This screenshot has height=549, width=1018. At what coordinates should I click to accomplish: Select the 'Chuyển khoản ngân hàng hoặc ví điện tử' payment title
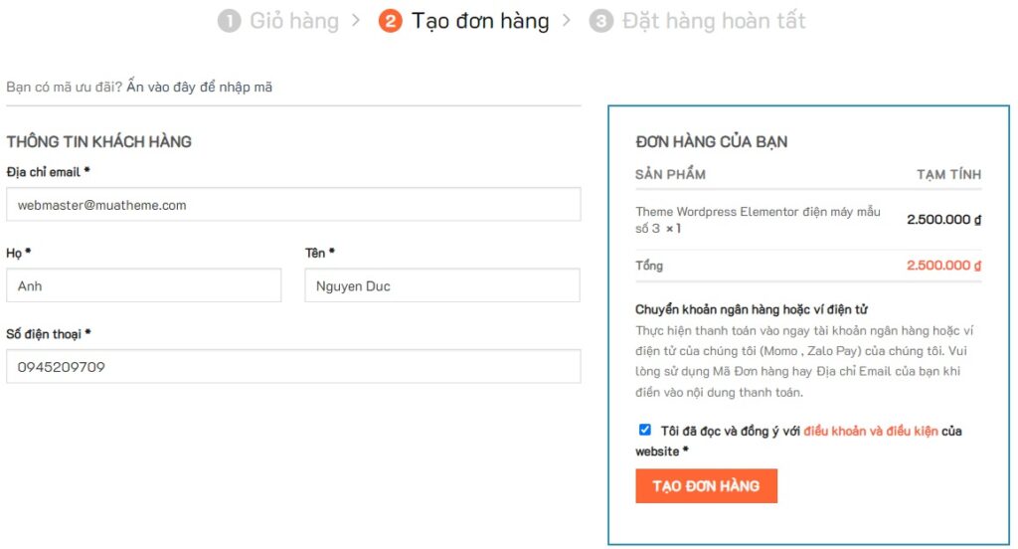752,309
